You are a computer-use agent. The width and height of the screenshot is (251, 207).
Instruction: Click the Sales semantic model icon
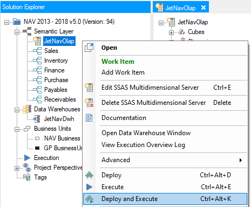pos(37,51)
